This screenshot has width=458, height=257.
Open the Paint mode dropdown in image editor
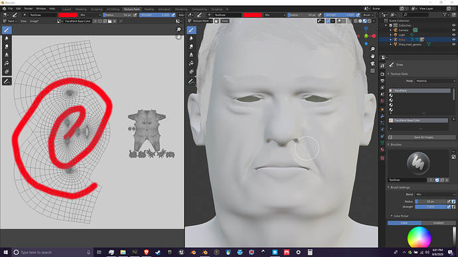click(x=9, y=21)
